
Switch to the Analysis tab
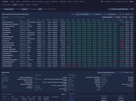point(15,5)
